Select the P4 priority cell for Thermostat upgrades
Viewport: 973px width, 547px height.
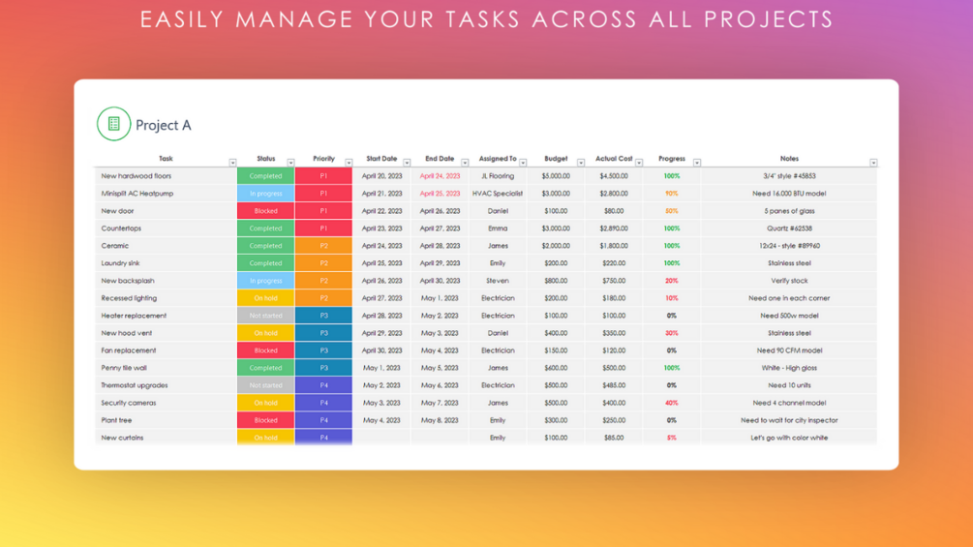(323, 385)
